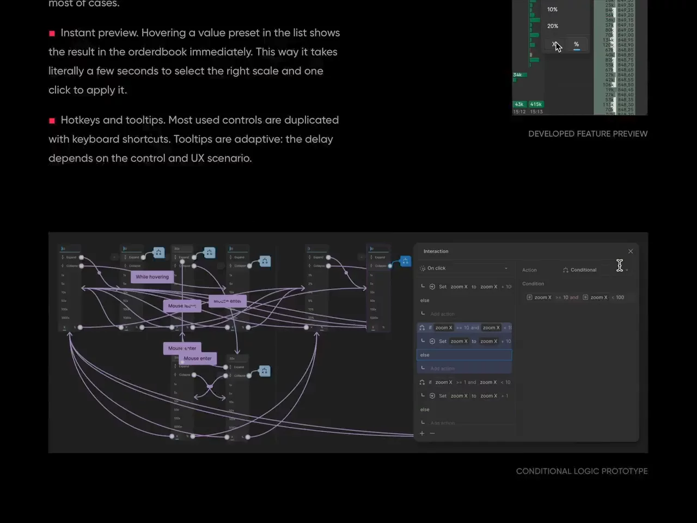
Task: Select the 20% preset in the preview
Action: (x=553, y=26)
